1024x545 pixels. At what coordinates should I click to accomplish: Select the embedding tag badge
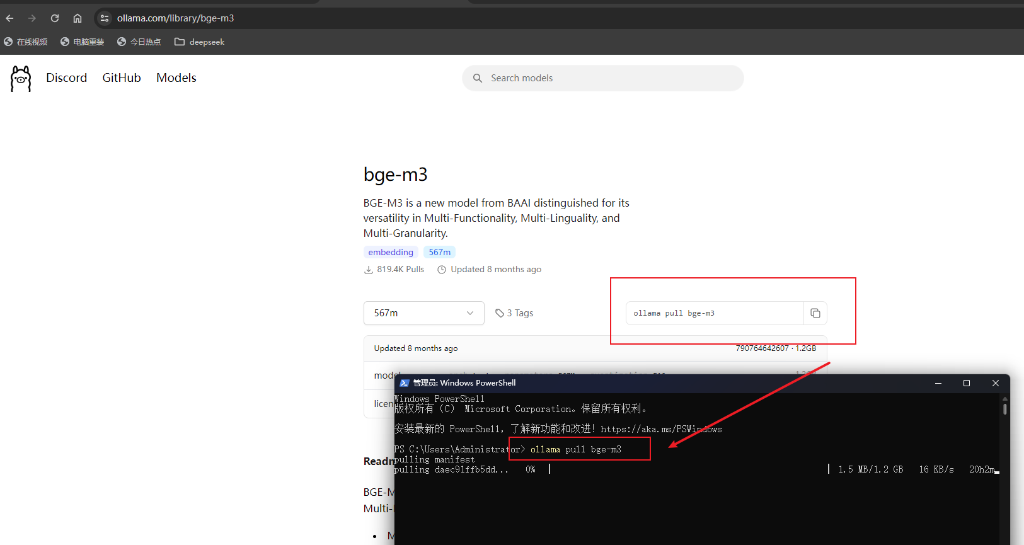click(x=391, y=252)
